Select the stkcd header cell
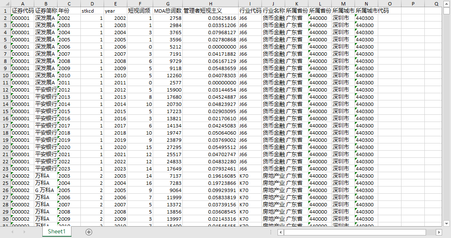 point(92,11)
